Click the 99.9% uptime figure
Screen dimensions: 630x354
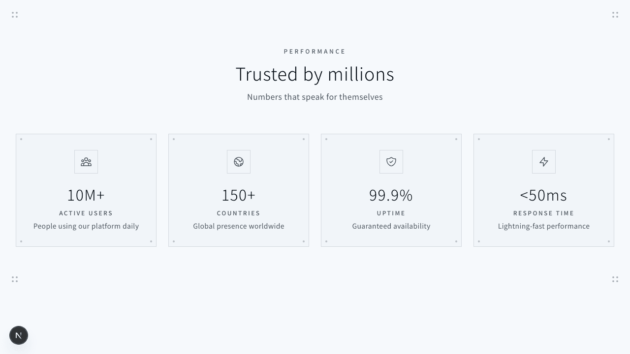pos(391,195)
